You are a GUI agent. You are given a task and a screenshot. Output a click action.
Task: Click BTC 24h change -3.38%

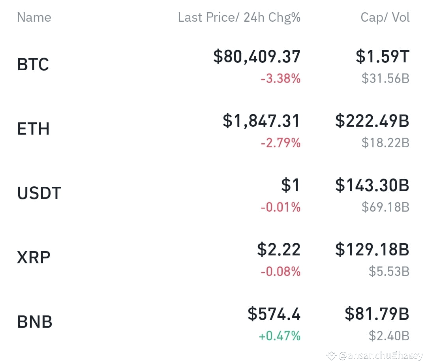[x=281, y=79]
